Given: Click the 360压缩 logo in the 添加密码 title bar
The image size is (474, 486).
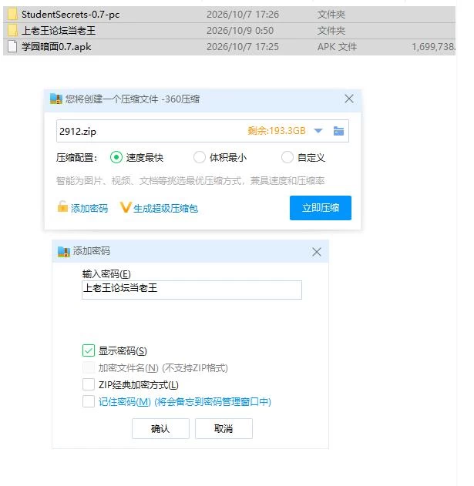Looking at the screenshot, I should point(64,251).
